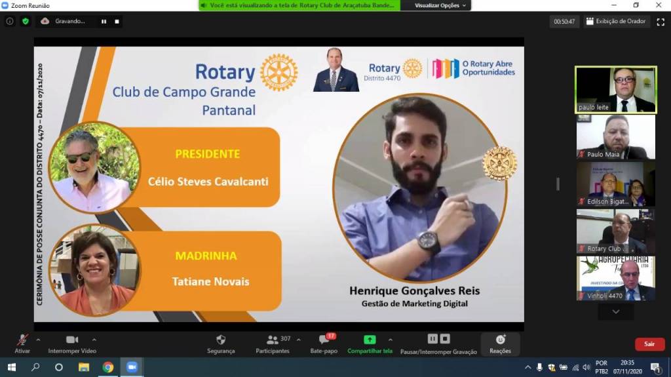The height and width of the screenshot is (377, 671).
Task: Enter full screen mode
Action: (x=661, y=22)
